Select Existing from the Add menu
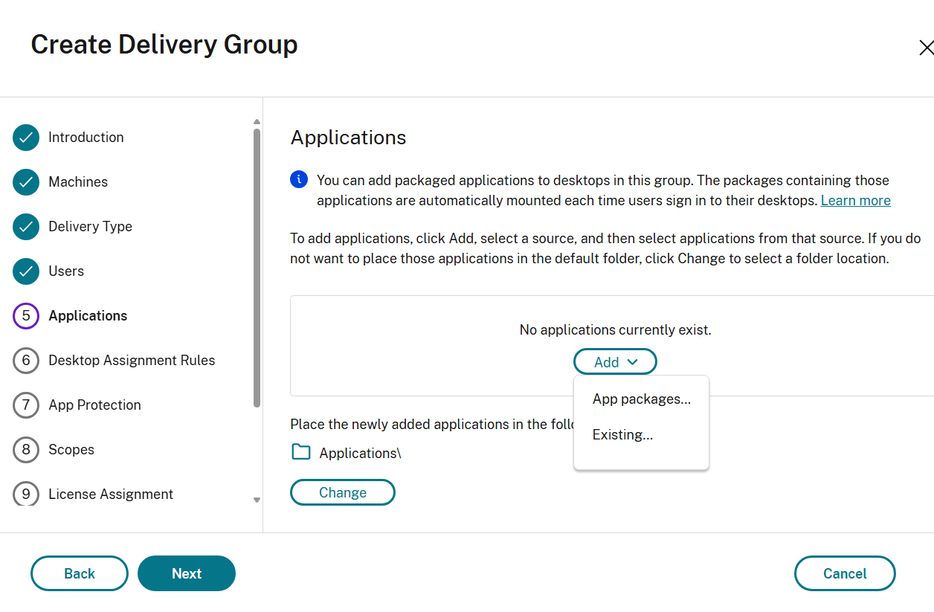The image size is (934, 612). click(x=622, y=435)
